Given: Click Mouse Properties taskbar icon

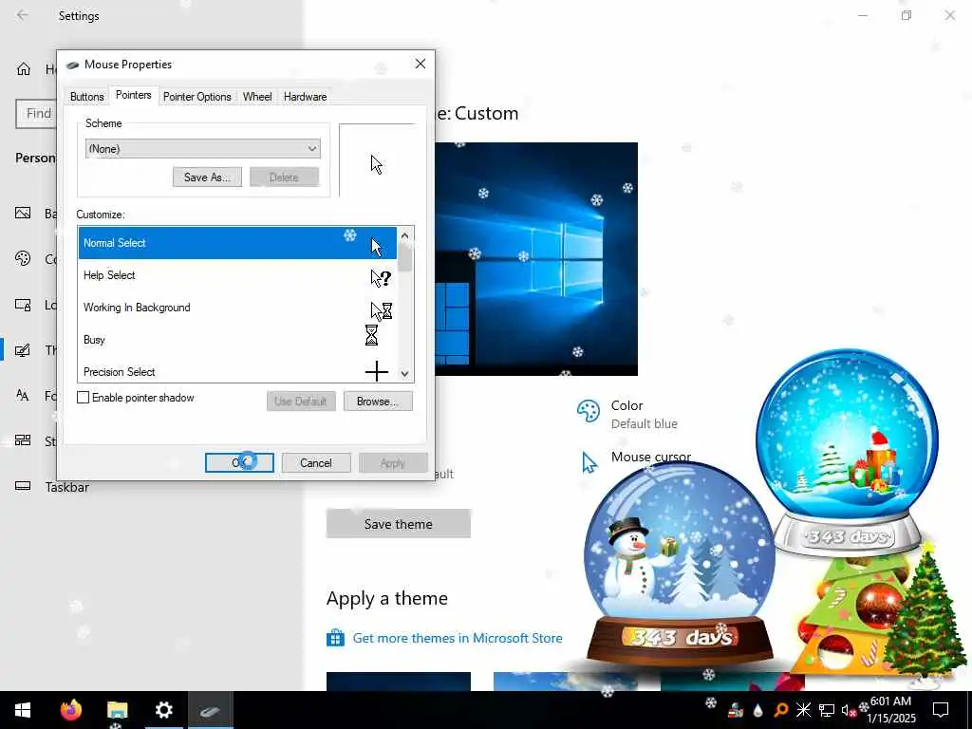Looking at the screenshot, I should click(x=210, y=711).
